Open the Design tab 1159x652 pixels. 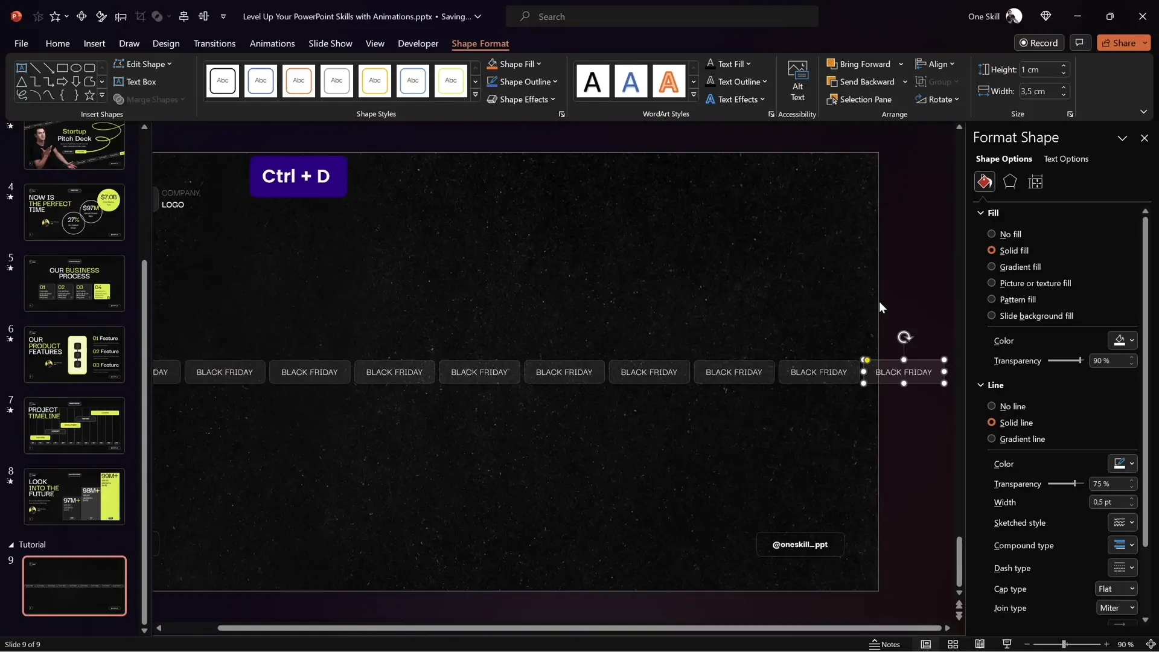166,43
